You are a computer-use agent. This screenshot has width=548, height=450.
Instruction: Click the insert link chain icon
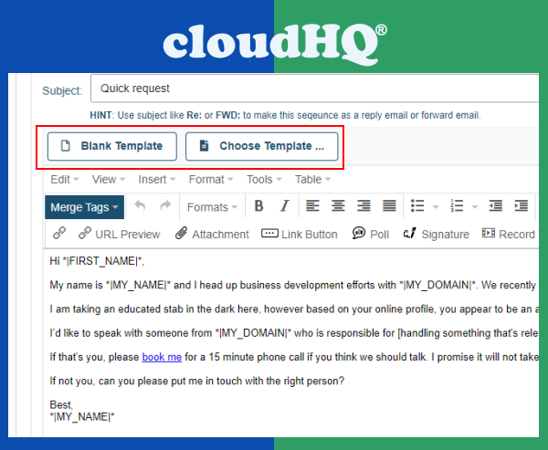pyautogui.click(x=59, y=233)
